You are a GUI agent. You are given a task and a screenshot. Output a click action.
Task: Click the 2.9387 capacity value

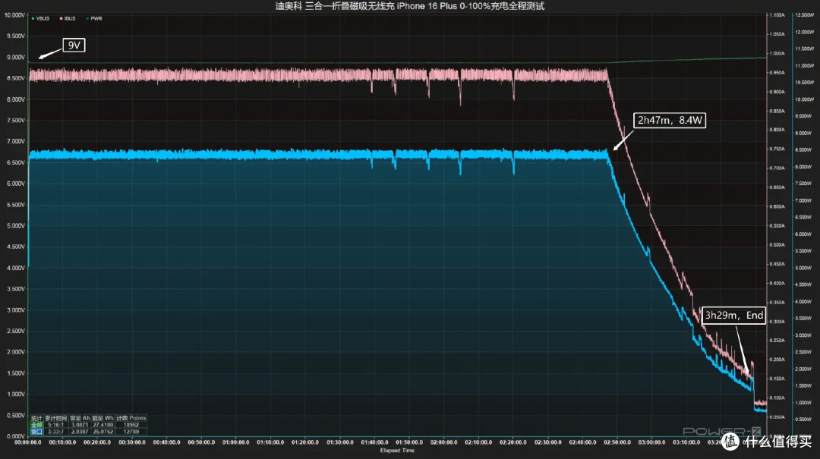(x=80, y=432)
